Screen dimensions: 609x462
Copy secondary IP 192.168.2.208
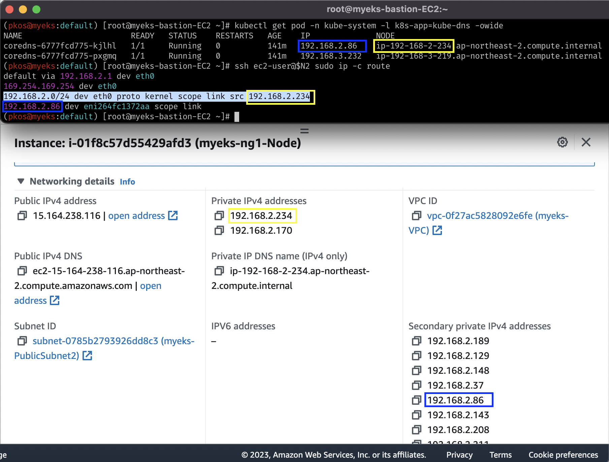[x=417, y=430]
